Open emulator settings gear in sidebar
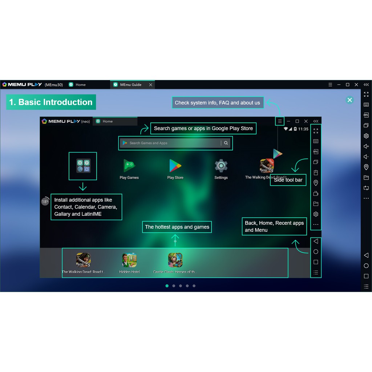The image size is (372, 372). (366, 136)
